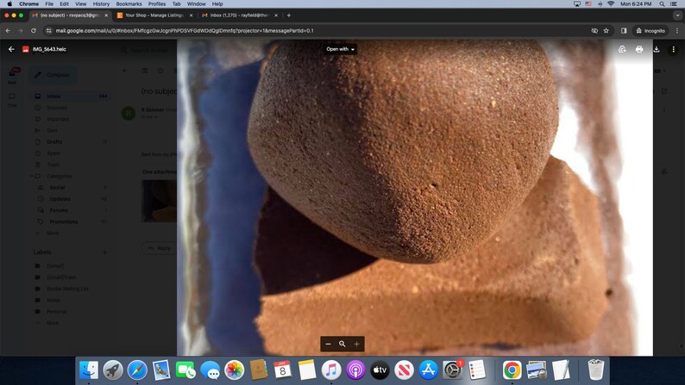685x385 pixels.
Task: Open the 'Open with' dropdown
Action: point(340,49)
